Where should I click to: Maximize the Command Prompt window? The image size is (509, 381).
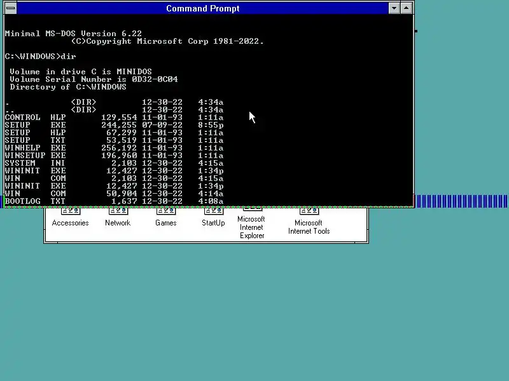click(406, 8)
